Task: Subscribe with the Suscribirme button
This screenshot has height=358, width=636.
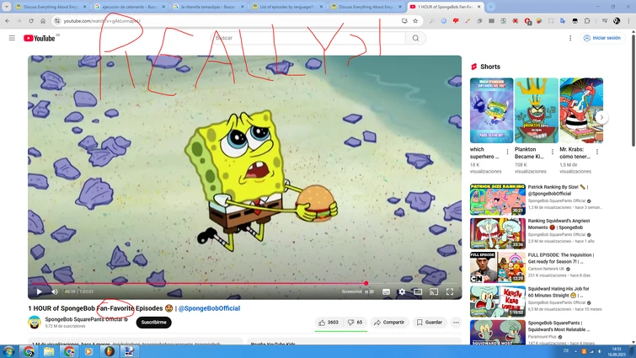Action: tap(153, 323)
